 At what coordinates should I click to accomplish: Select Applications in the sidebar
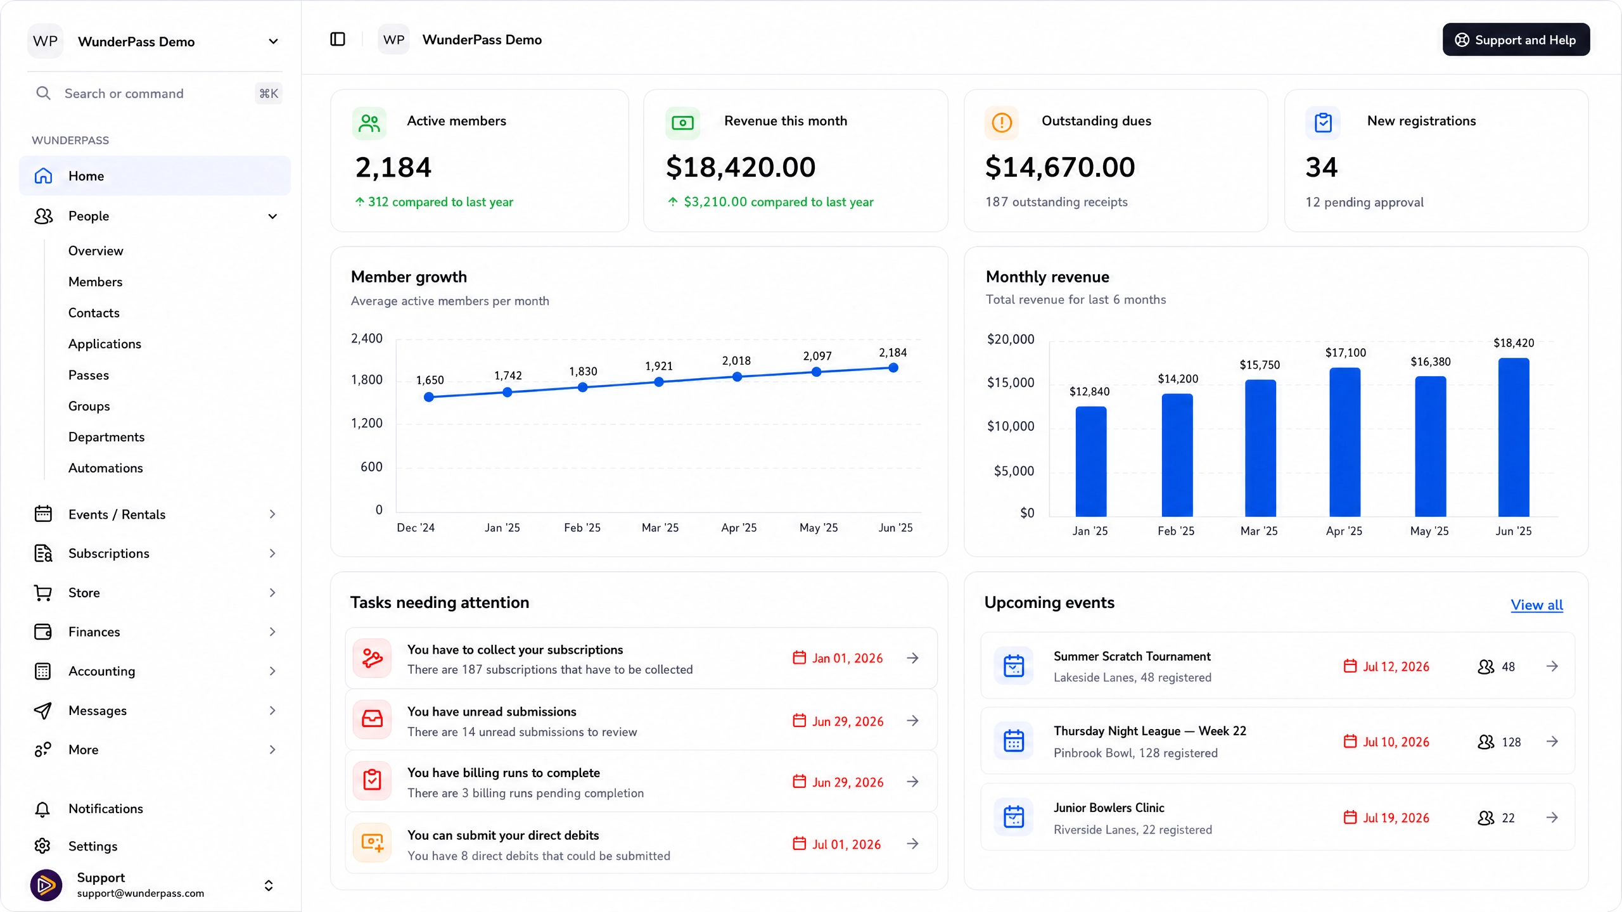[x=105, y=344]
